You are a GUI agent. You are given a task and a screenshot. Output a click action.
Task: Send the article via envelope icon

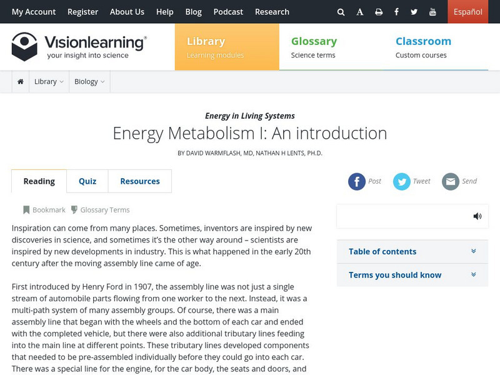coord(451,181)
